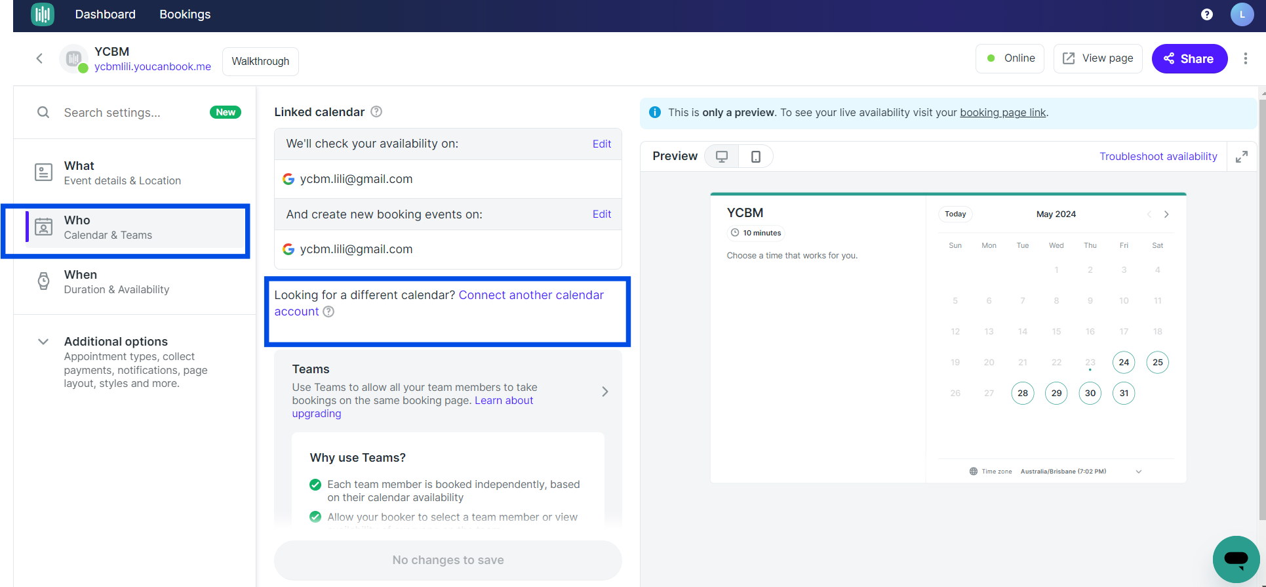Click the View page button
Image resolution: width=1266 pixels, height=587 pixels.
coord(1098,58)
